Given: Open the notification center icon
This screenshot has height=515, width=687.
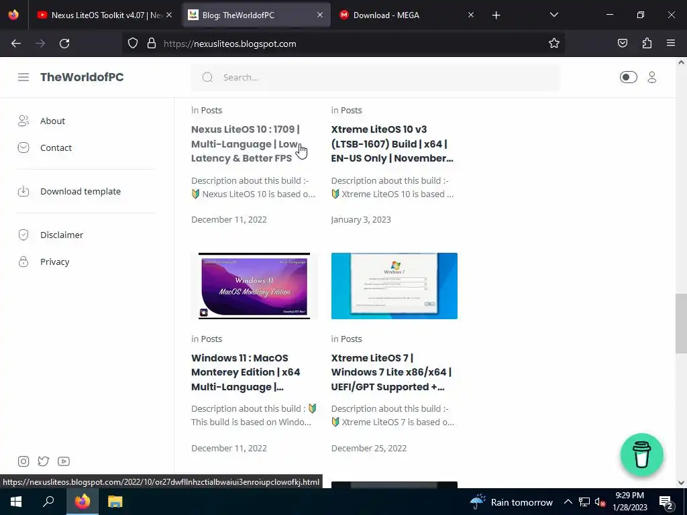Looking at the screenshot, I should pos(666,502).
